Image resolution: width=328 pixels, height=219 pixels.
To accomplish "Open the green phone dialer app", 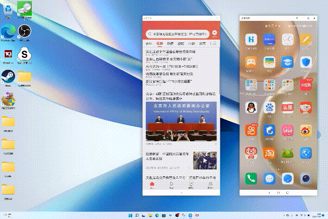I will [x=251, y=178].
